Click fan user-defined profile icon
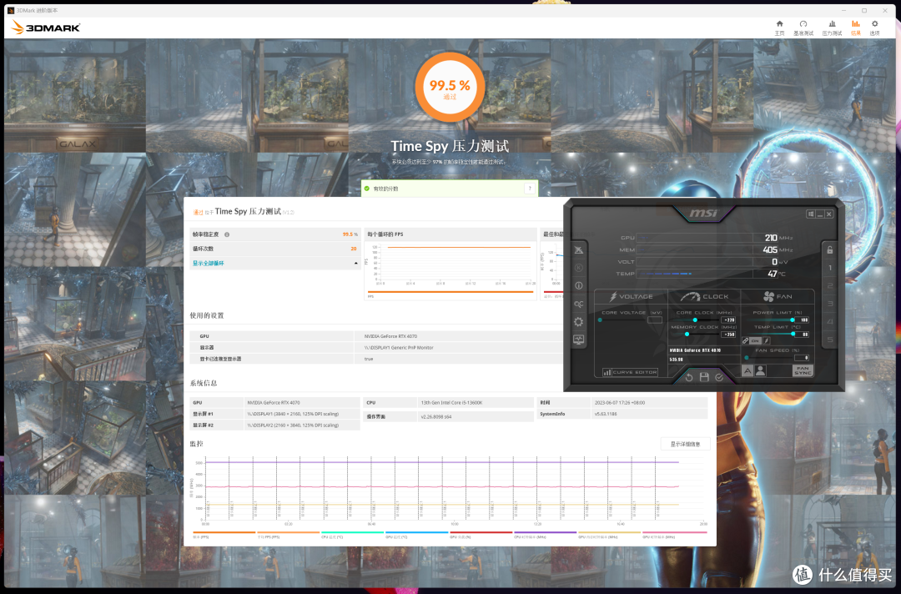Image resolution: width=901 pixels, height=594 pixels. (x=760, y=370)
